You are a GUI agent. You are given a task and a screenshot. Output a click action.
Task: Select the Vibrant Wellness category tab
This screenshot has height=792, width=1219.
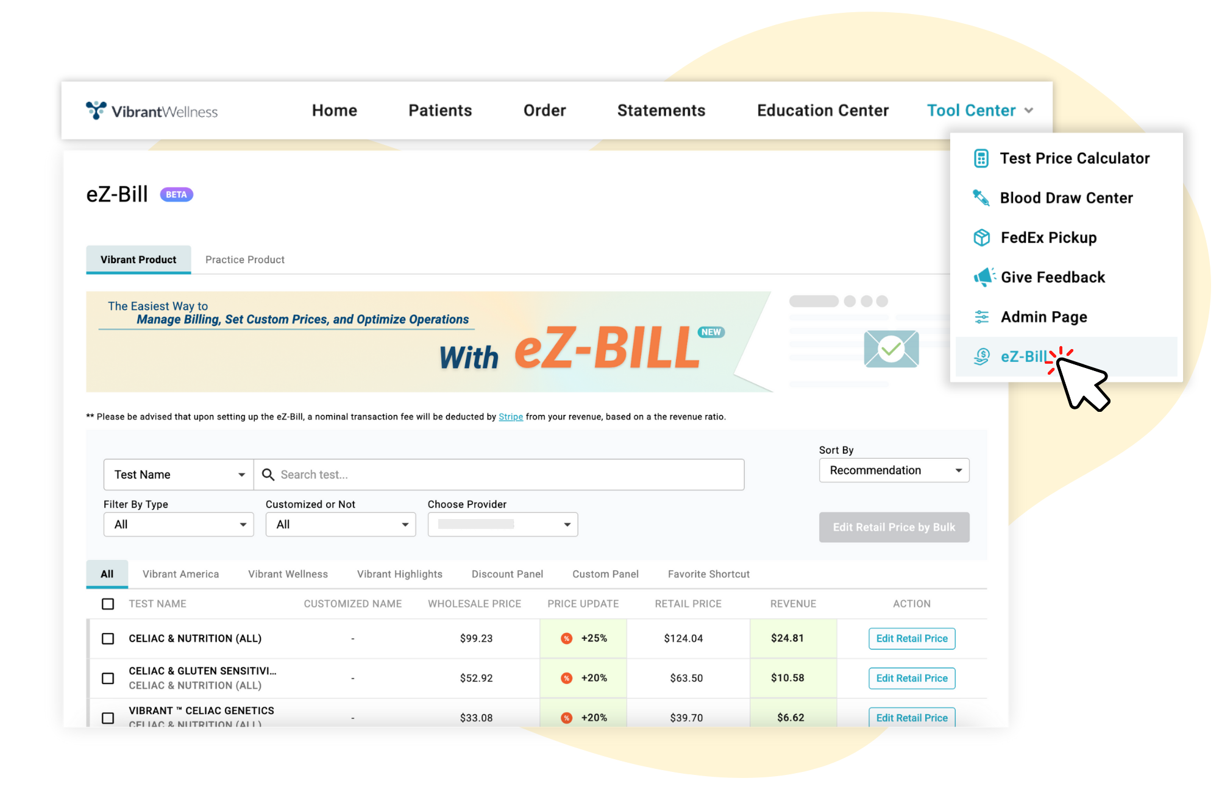288,574
